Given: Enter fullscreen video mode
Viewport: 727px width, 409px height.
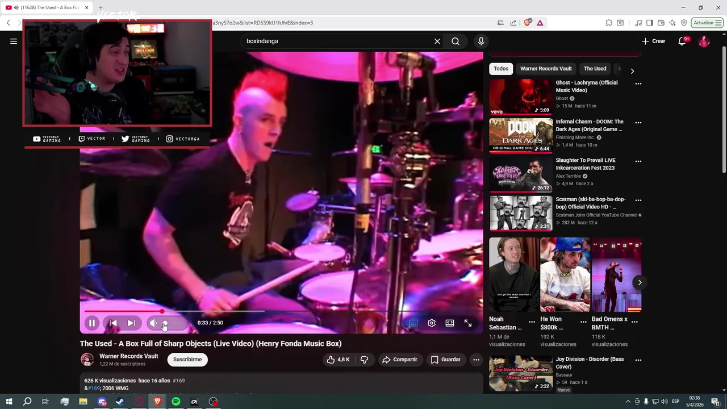Looking at the screenshot, I should 468,323.
